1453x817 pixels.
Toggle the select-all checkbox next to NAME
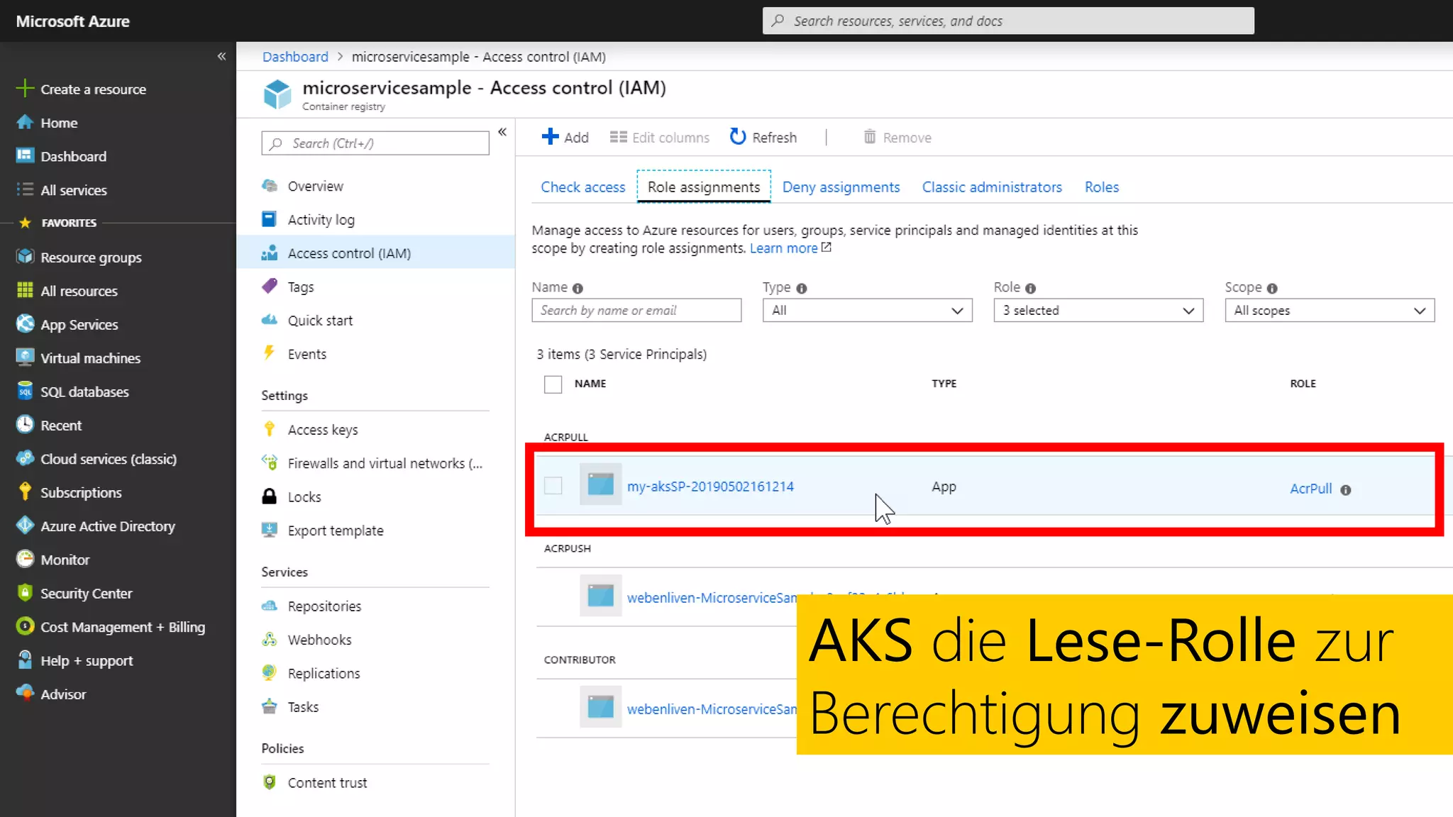pyautogui.click(x=553, y=384)
